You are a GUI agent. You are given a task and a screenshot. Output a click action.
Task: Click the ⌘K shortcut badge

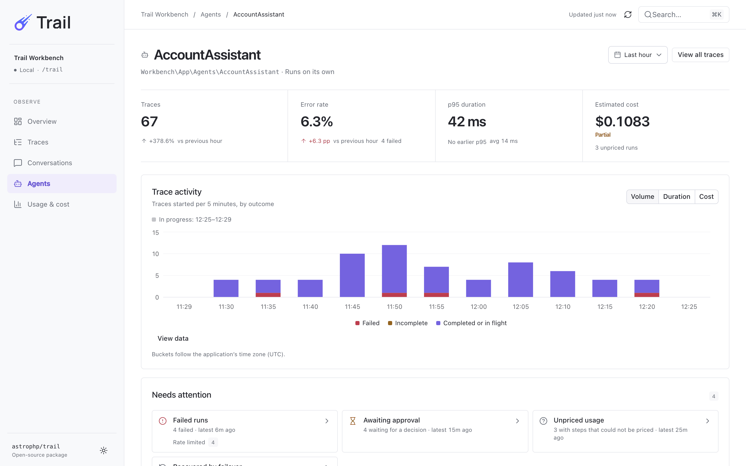(716, 14)
